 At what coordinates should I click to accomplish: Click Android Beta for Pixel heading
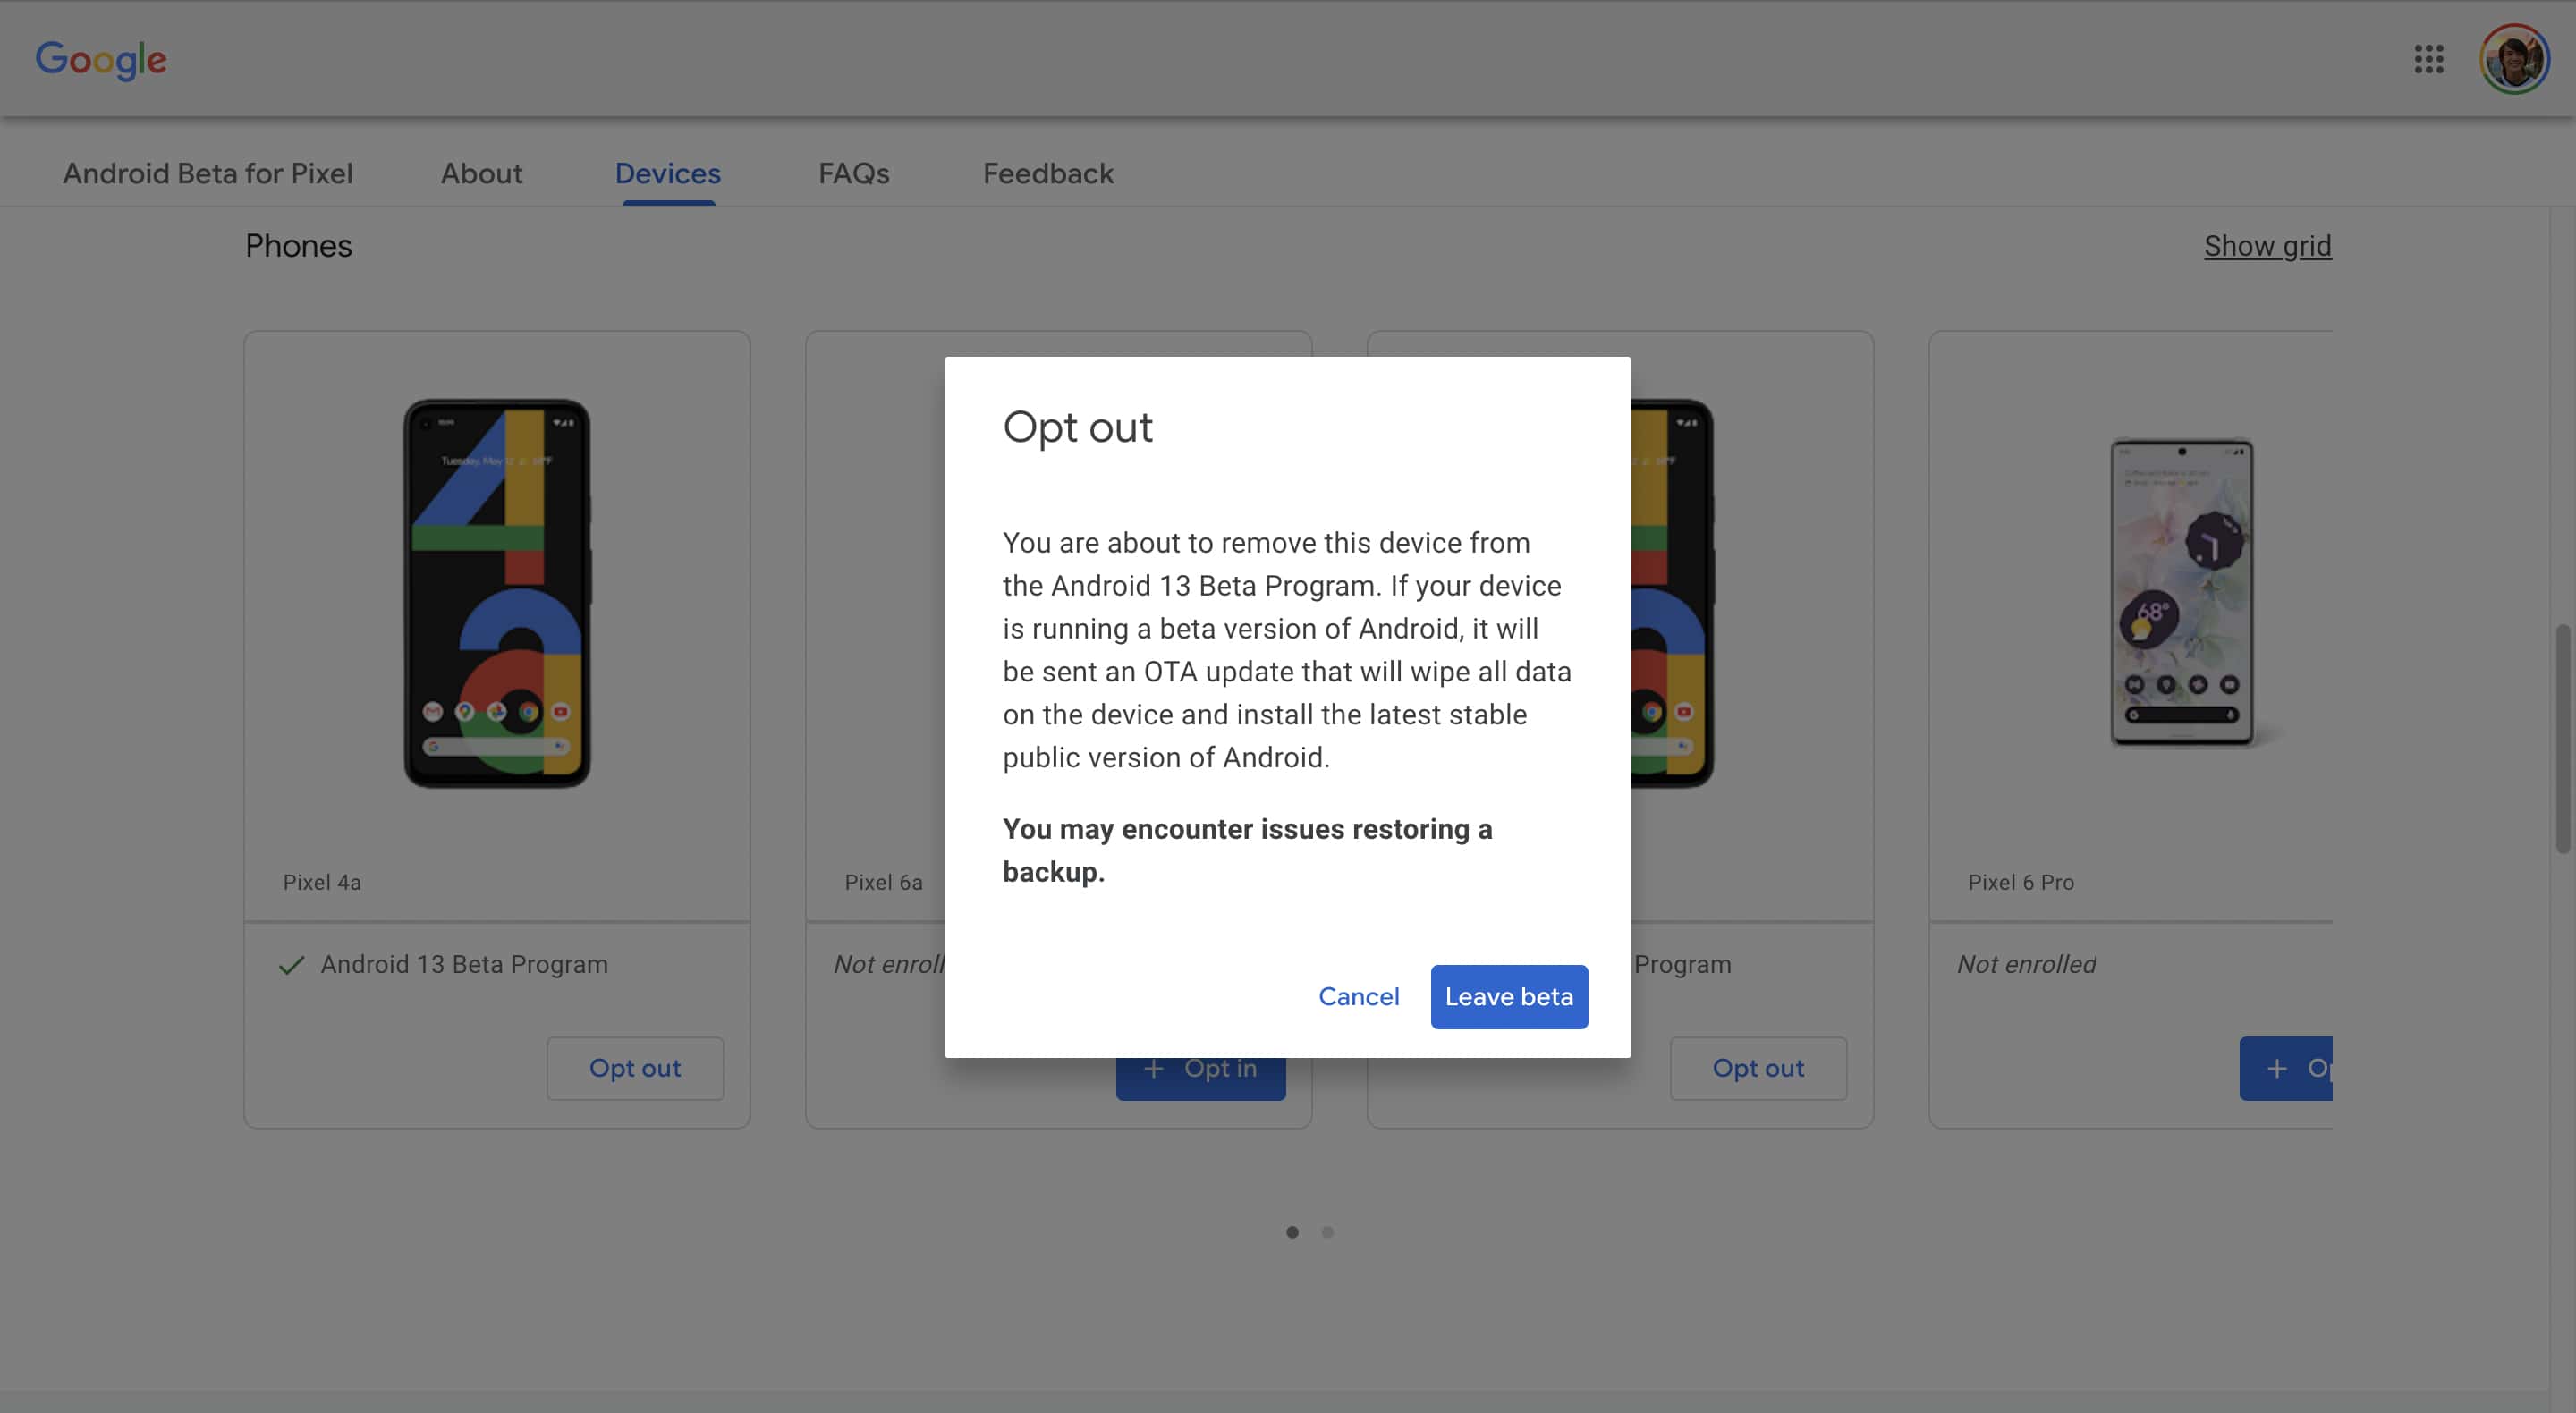(x=208, y=174)
